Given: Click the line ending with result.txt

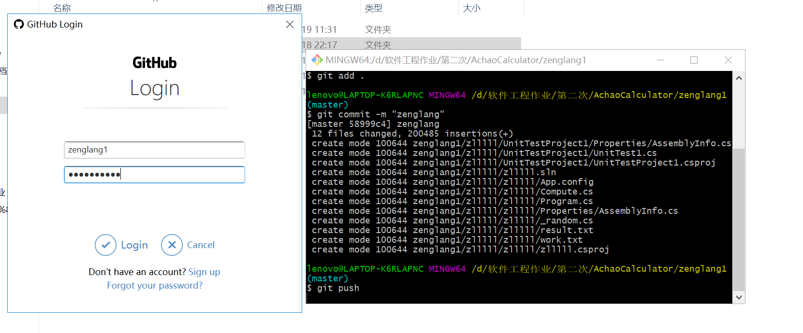Looking at the screenshot, I should (452, 230).
